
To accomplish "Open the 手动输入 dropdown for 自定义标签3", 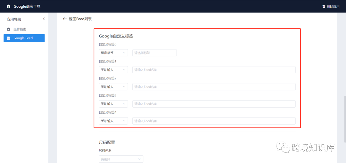I will [x=113, y=104].
